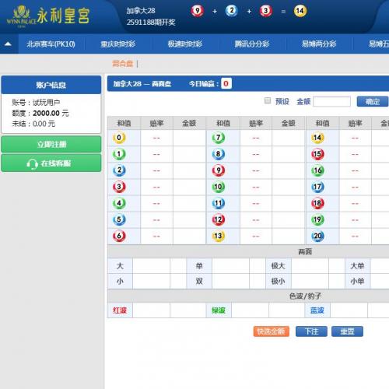Switch to the 重庆时时彩 tab
Image resolution: width=389 pixels, height=389 pixels.
click(118, 44)
